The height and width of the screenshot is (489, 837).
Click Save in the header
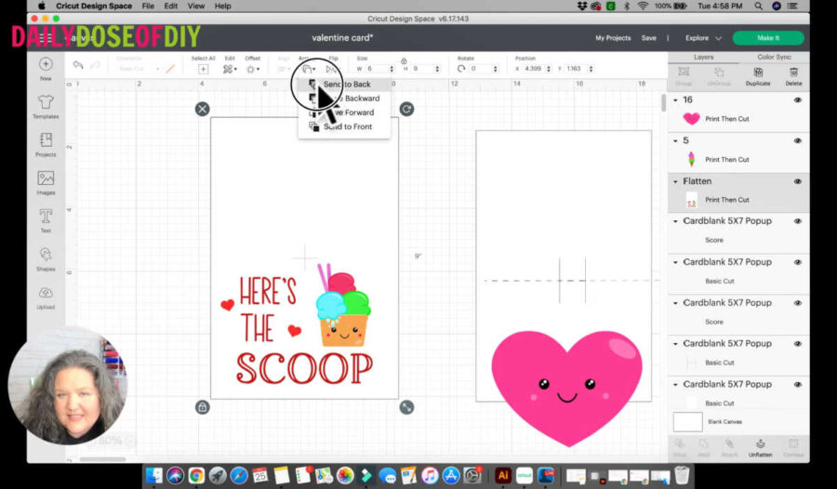click(648, 38)
